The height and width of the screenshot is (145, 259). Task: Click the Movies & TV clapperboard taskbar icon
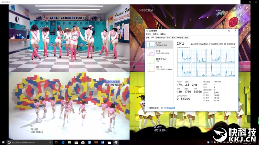(x=109, y=142)
